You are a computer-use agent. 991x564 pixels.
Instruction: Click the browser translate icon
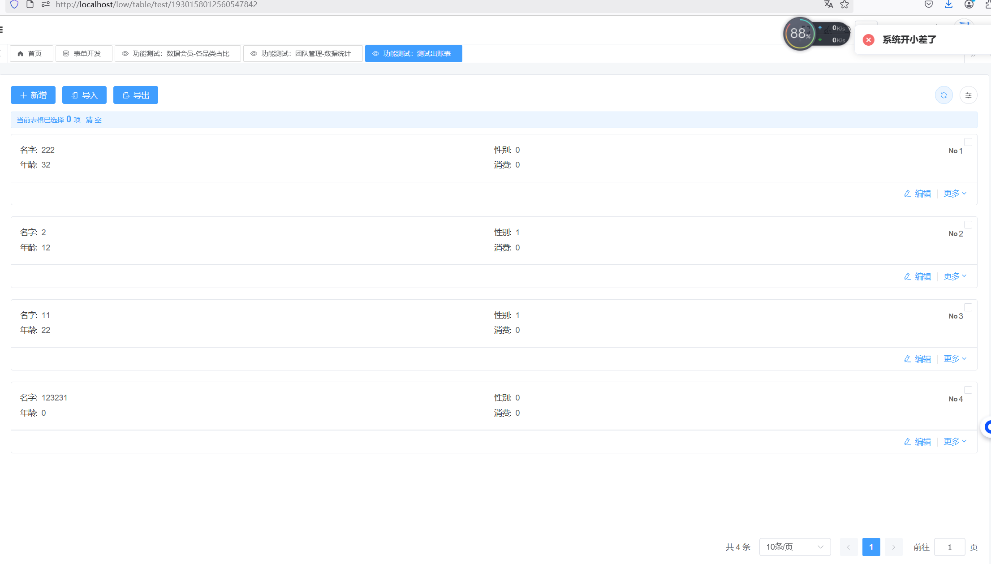pyautogui.click(x=828, y=4)
